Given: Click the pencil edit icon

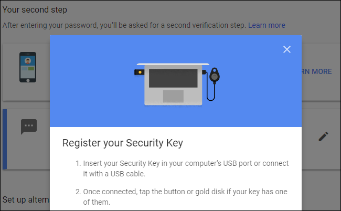Looking at the screenshot, I should pos(323,136).
